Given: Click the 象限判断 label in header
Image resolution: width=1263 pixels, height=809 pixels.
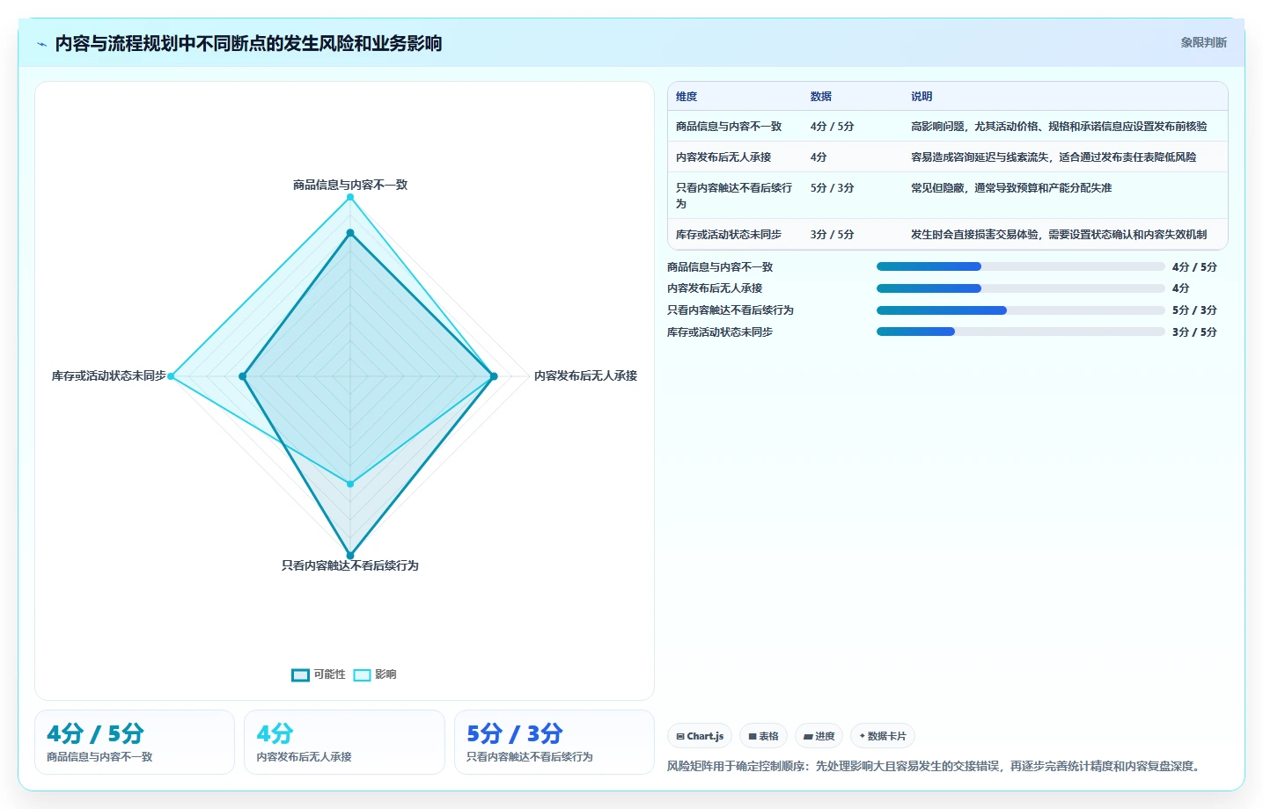Looking at the screenshot, I should click(x=1203, y=42).
